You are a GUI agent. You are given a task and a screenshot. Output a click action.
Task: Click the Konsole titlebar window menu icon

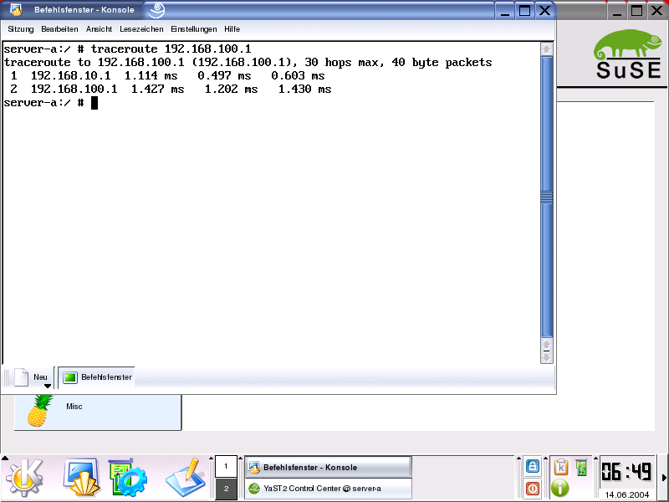tap(16, 10)
